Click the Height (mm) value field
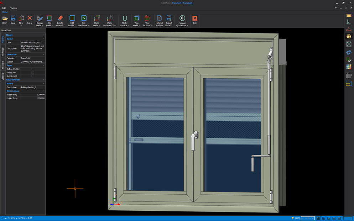 point(33,98)
